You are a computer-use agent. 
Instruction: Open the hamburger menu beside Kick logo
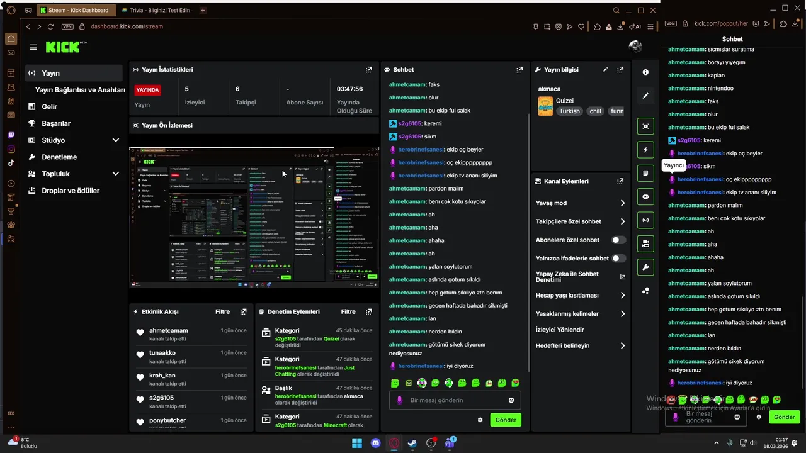point(33,47)
